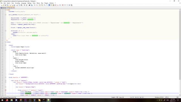This screenshot has height=102, width=181.
Task: Open the Encoding menu
Action: (x=18, y=3)
